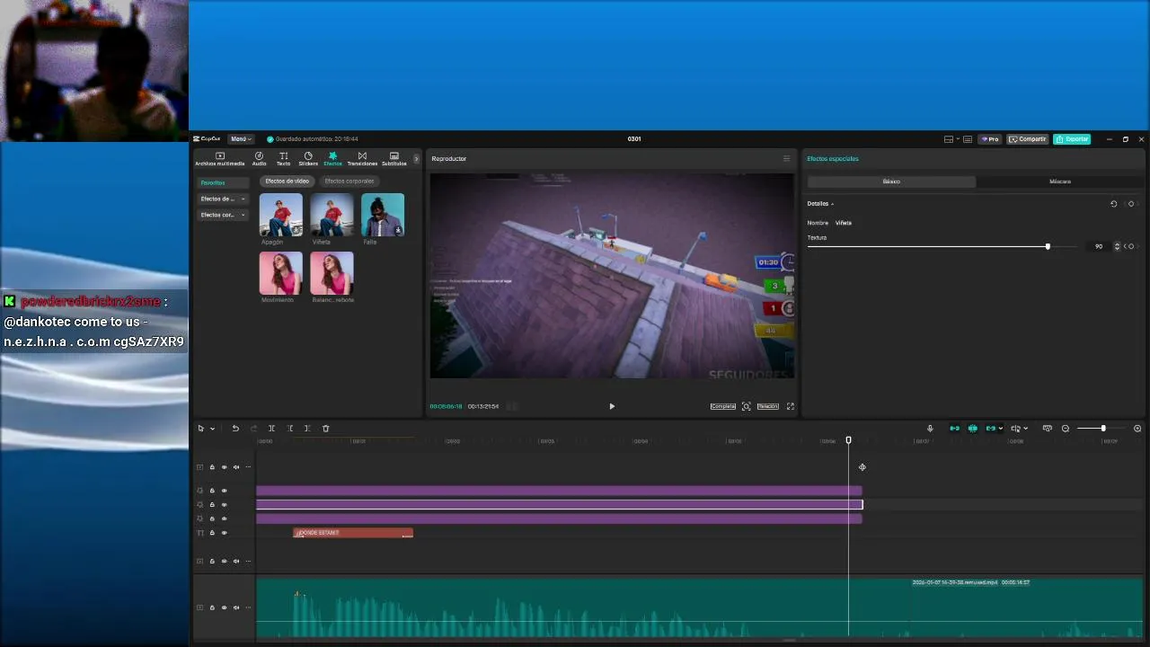Select the DONDE ESTAN text clip

click(x=353, y=533)
